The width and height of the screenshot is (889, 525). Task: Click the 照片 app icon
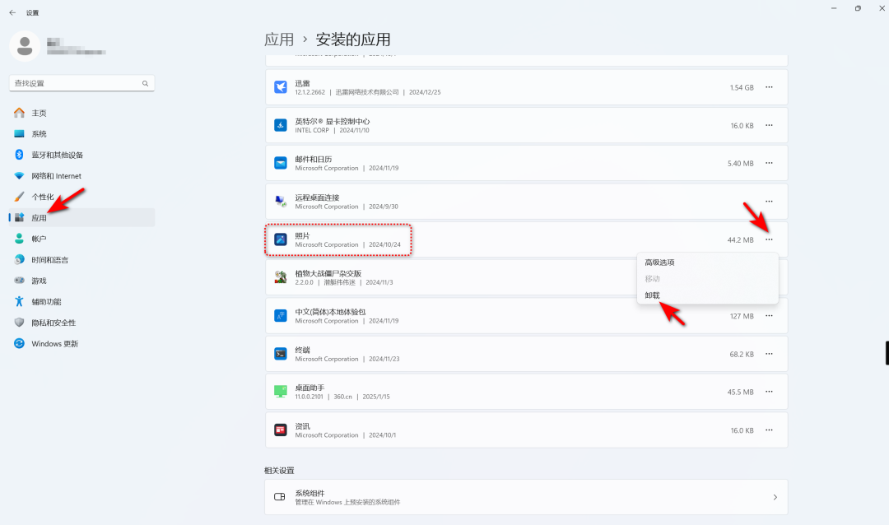[x=280, y=239]
